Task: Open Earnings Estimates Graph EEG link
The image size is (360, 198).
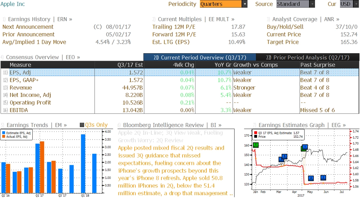Action: click(x=302, y=125)
